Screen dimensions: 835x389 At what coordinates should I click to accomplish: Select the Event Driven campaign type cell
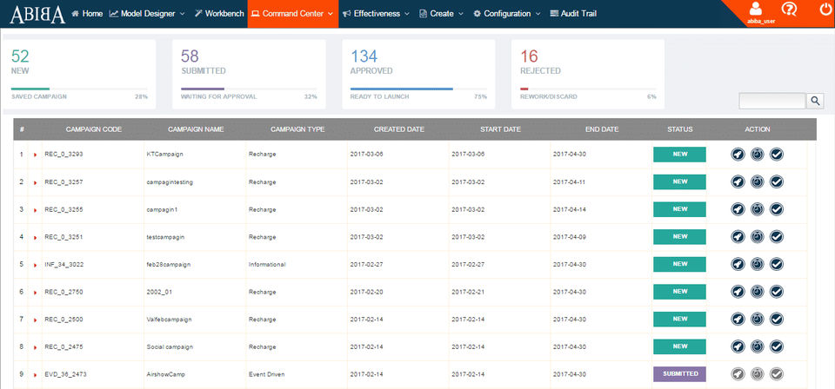click(x=267, y=374)
